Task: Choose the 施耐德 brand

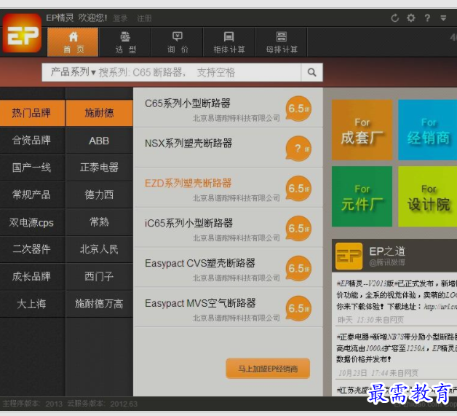Action: pos(99,113)
